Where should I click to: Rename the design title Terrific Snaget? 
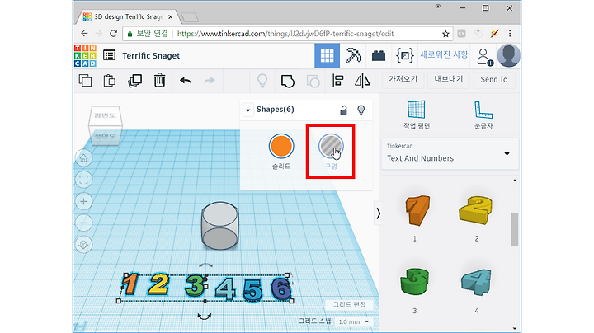pos(151,55)
